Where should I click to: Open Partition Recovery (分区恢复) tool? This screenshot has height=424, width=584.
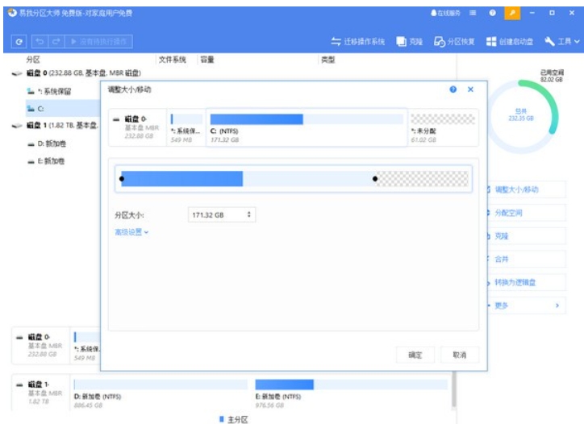pyautogui.click(x=454, y=42)
